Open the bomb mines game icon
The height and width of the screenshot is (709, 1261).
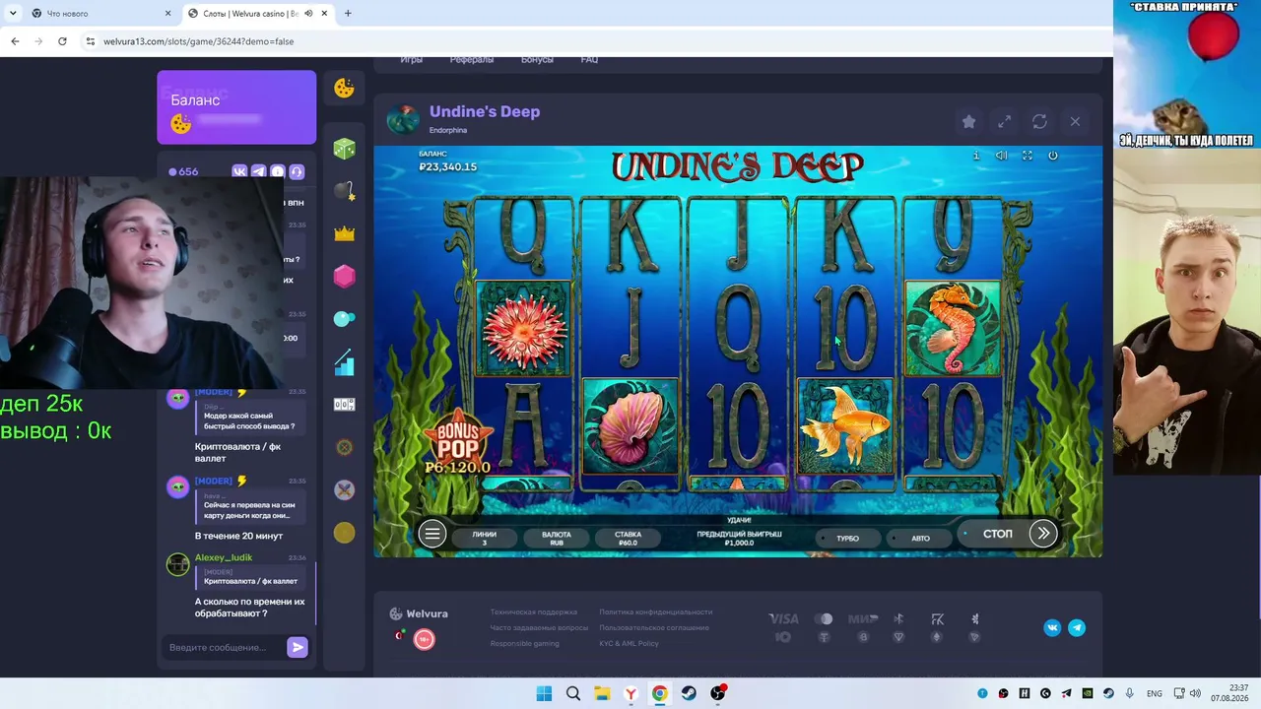(x=344, y=191)
